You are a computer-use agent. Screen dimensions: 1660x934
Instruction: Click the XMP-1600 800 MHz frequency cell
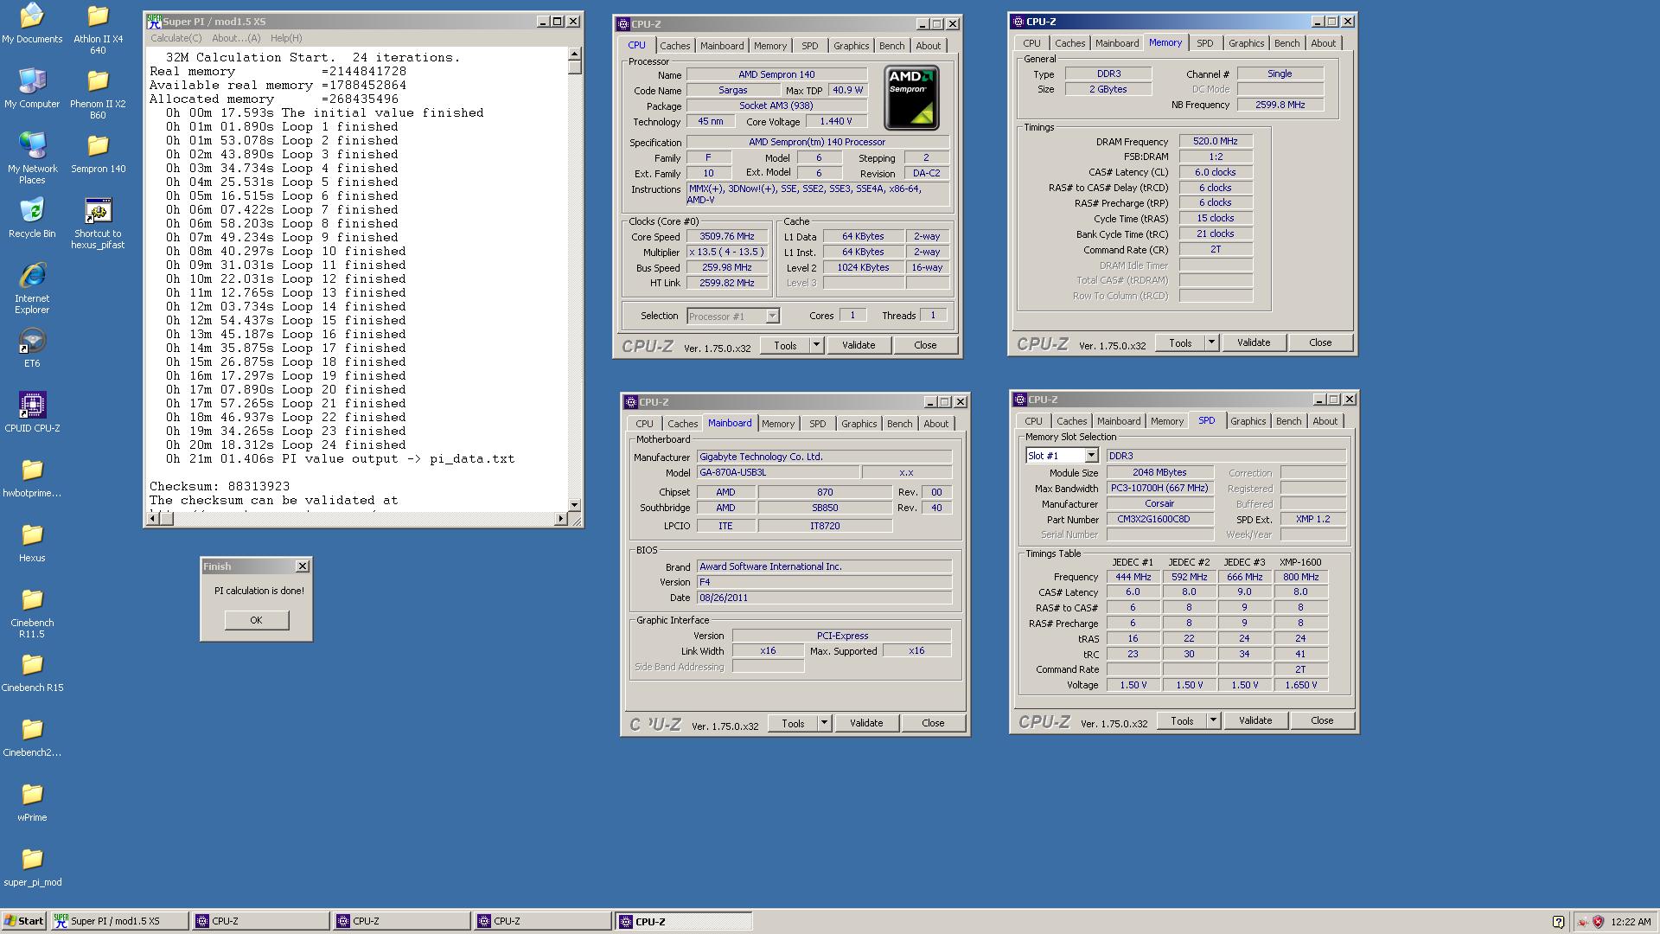[x=1300, y=577]
